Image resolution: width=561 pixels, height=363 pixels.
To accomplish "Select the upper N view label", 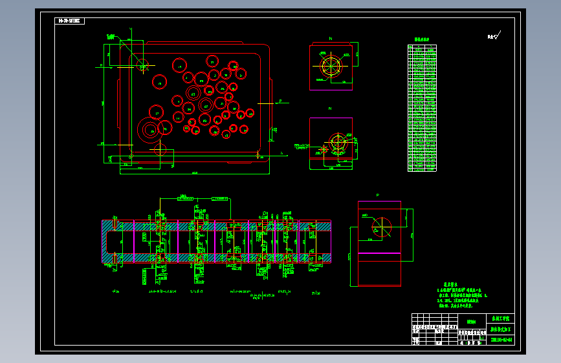I will (331, 39).
